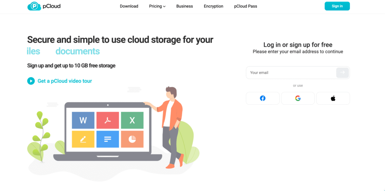Go to the Business page
This screenshot has width=385, height=191.
[x=184, y=6]
